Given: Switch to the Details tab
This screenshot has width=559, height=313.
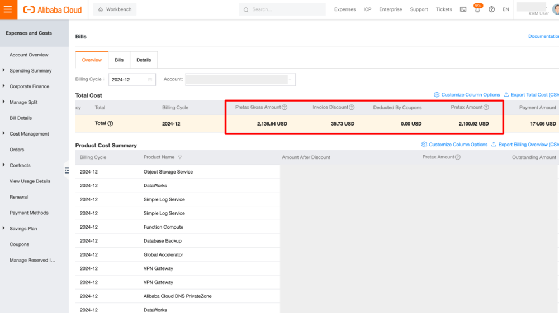Looking at the screenshot, I should click(x=144, y=60).
